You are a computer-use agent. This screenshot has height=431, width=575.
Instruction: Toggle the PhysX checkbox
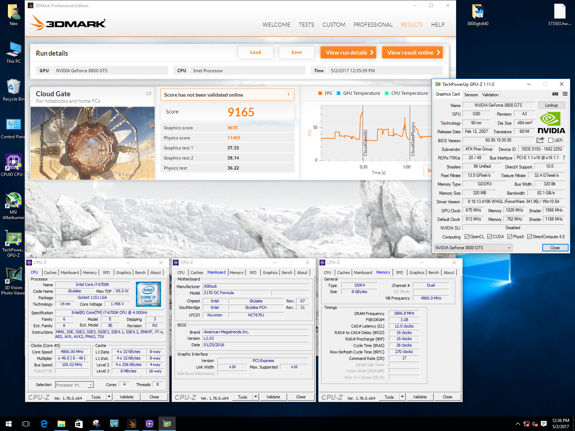pyautogui.click(x=510, y=237)
